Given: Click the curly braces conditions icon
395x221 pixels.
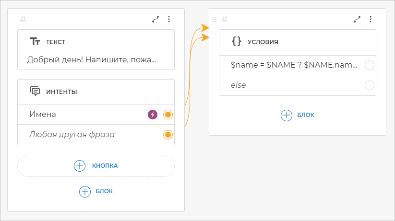Looking at the screenshot, I should tap(237, 41).
